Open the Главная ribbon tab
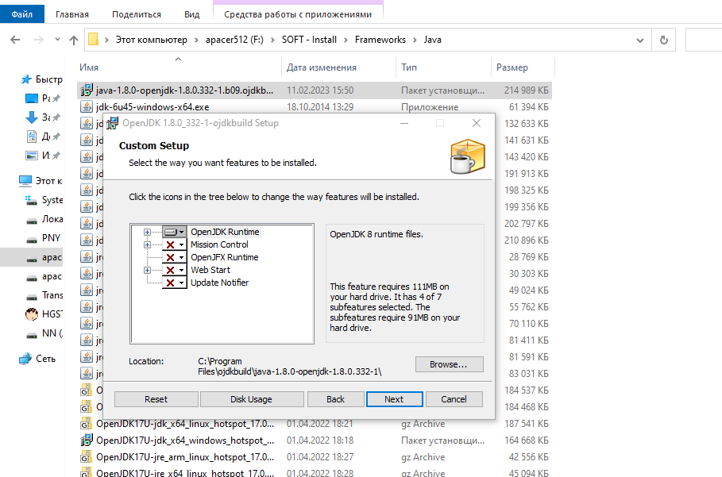This screenshot has width=722, height=477. click(x=72, y=14)
